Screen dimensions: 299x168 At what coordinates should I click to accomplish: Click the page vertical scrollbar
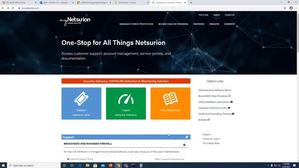tap(298, 87)
